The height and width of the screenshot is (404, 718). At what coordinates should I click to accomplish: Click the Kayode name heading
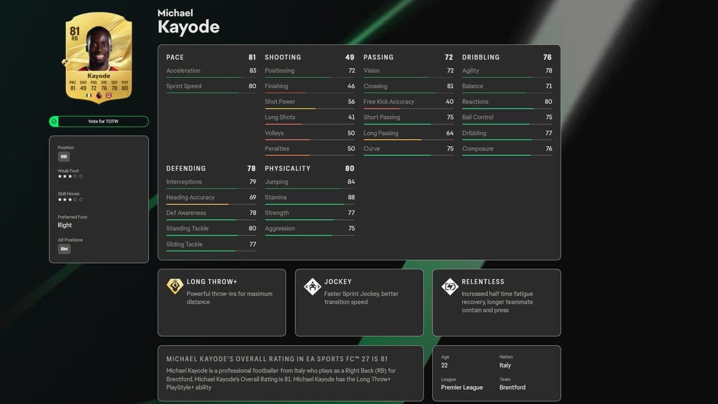(x=188, y=26)
